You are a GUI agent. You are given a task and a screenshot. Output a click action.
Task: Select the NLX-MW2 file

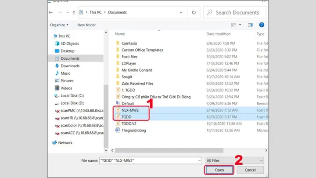click(130, 110)
